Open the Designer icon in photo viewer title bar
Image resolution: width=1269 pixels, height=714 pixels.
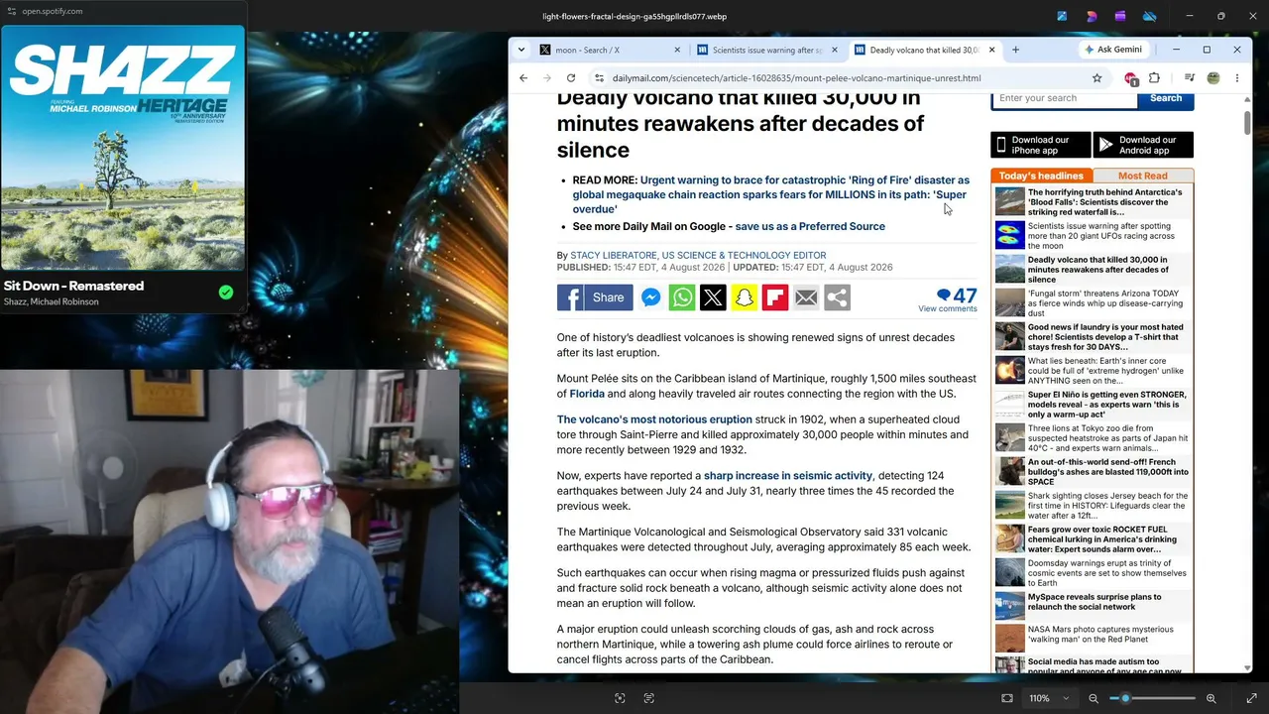point(1092,16)
